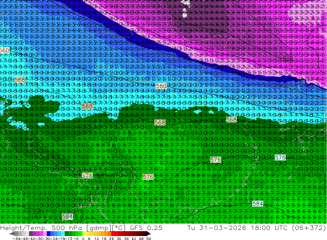Click the gray left arrow end of color scale
The height and width of the screenshot is (240, 327).
(x=12, y=234)
